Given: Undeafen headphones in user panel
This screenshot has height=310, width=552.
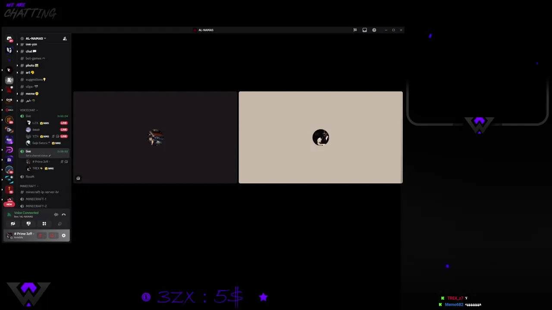Looking at the screenshot, I should pos(53,236).
